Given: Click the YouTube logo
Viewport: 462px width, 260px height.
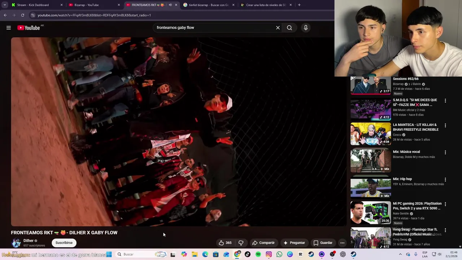Looking at the screenshot, I should coord(29,28).
